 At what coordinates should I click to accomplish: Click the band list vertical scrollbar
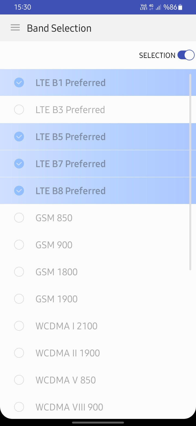point(190,172)
